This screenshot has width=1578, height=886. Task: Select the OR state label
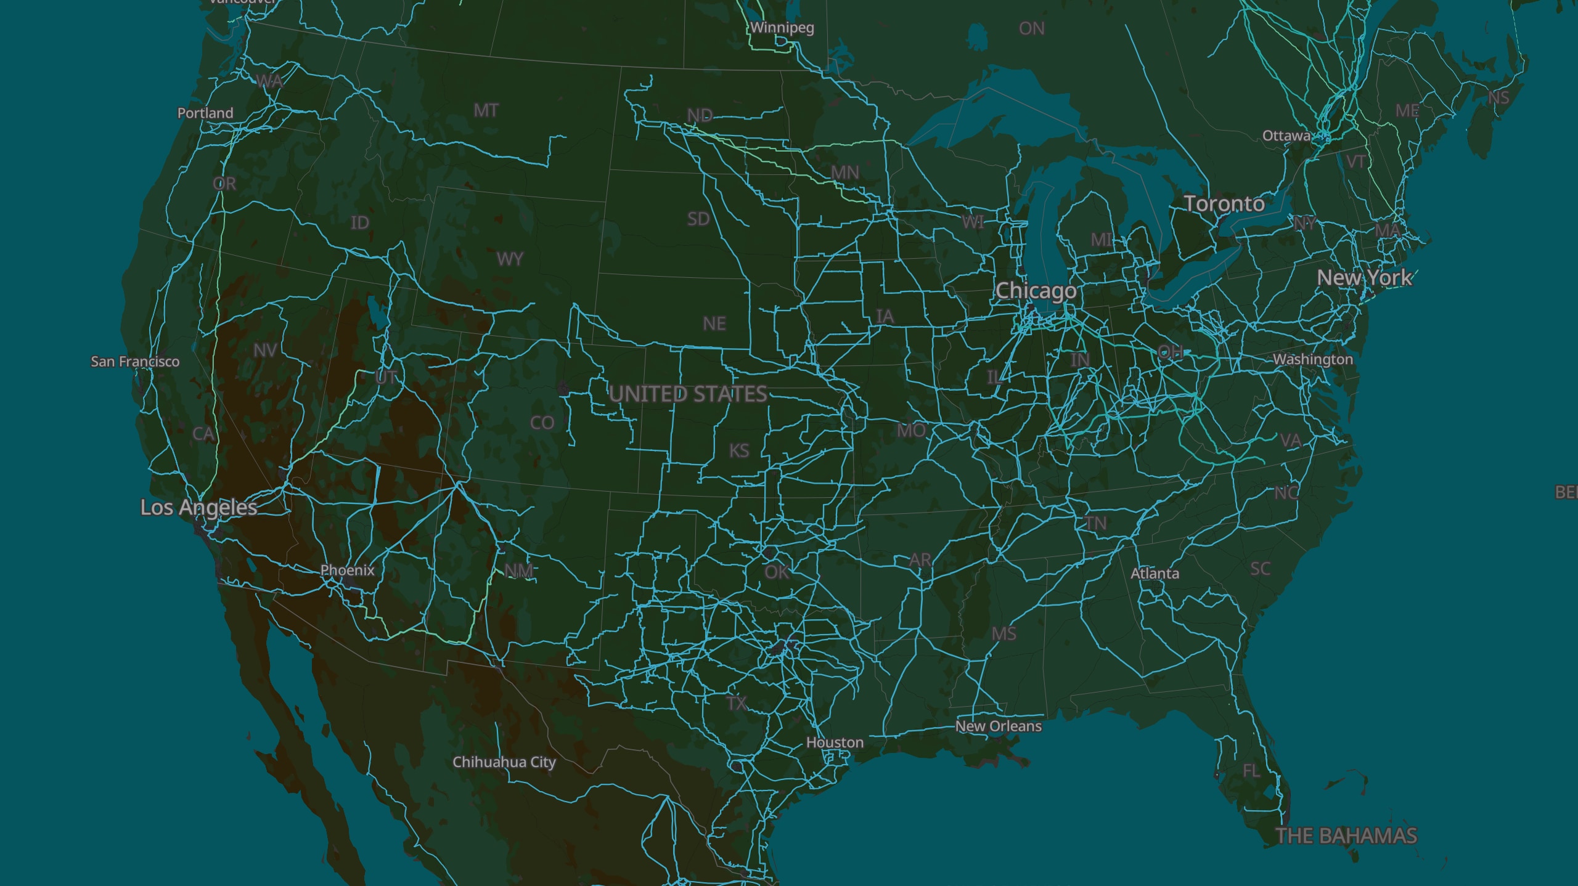coord(224,184)
